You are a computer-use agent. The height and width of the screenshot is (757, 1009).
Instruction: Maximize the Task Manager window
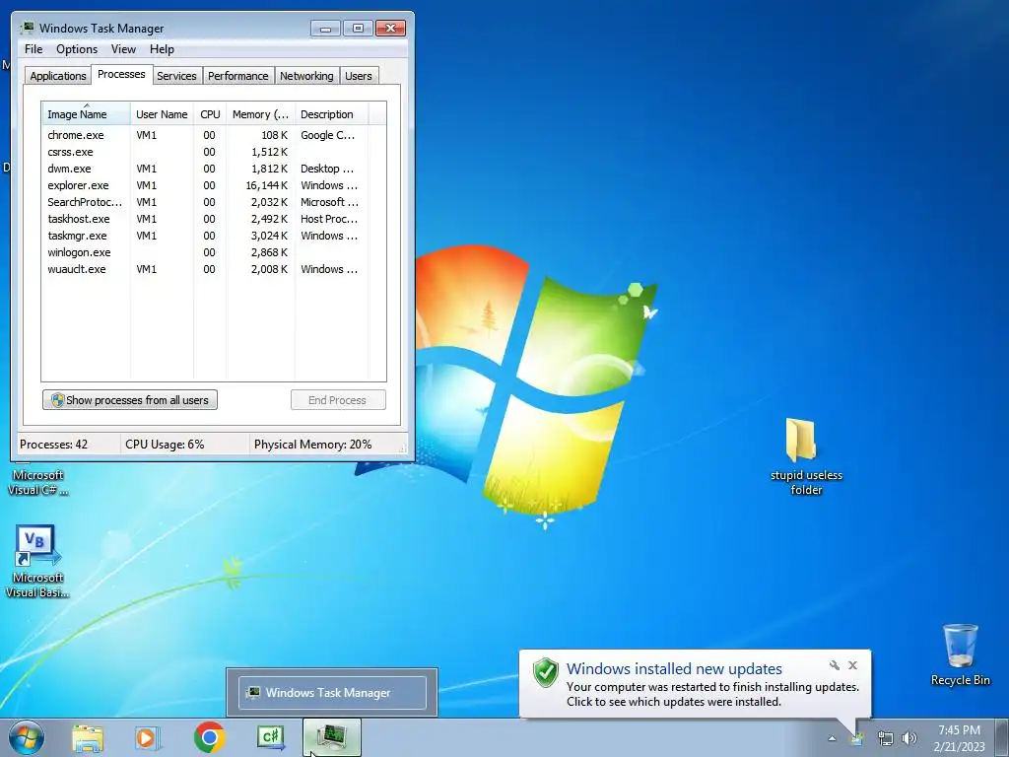point(358,29)
